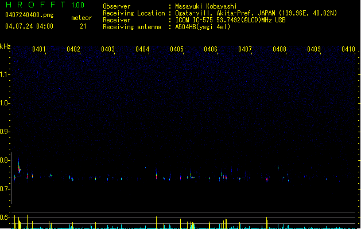Click the 0.6 frequency axis label
Image resolution: width=361 pixels, height=229 pixels.
point(5,218)
